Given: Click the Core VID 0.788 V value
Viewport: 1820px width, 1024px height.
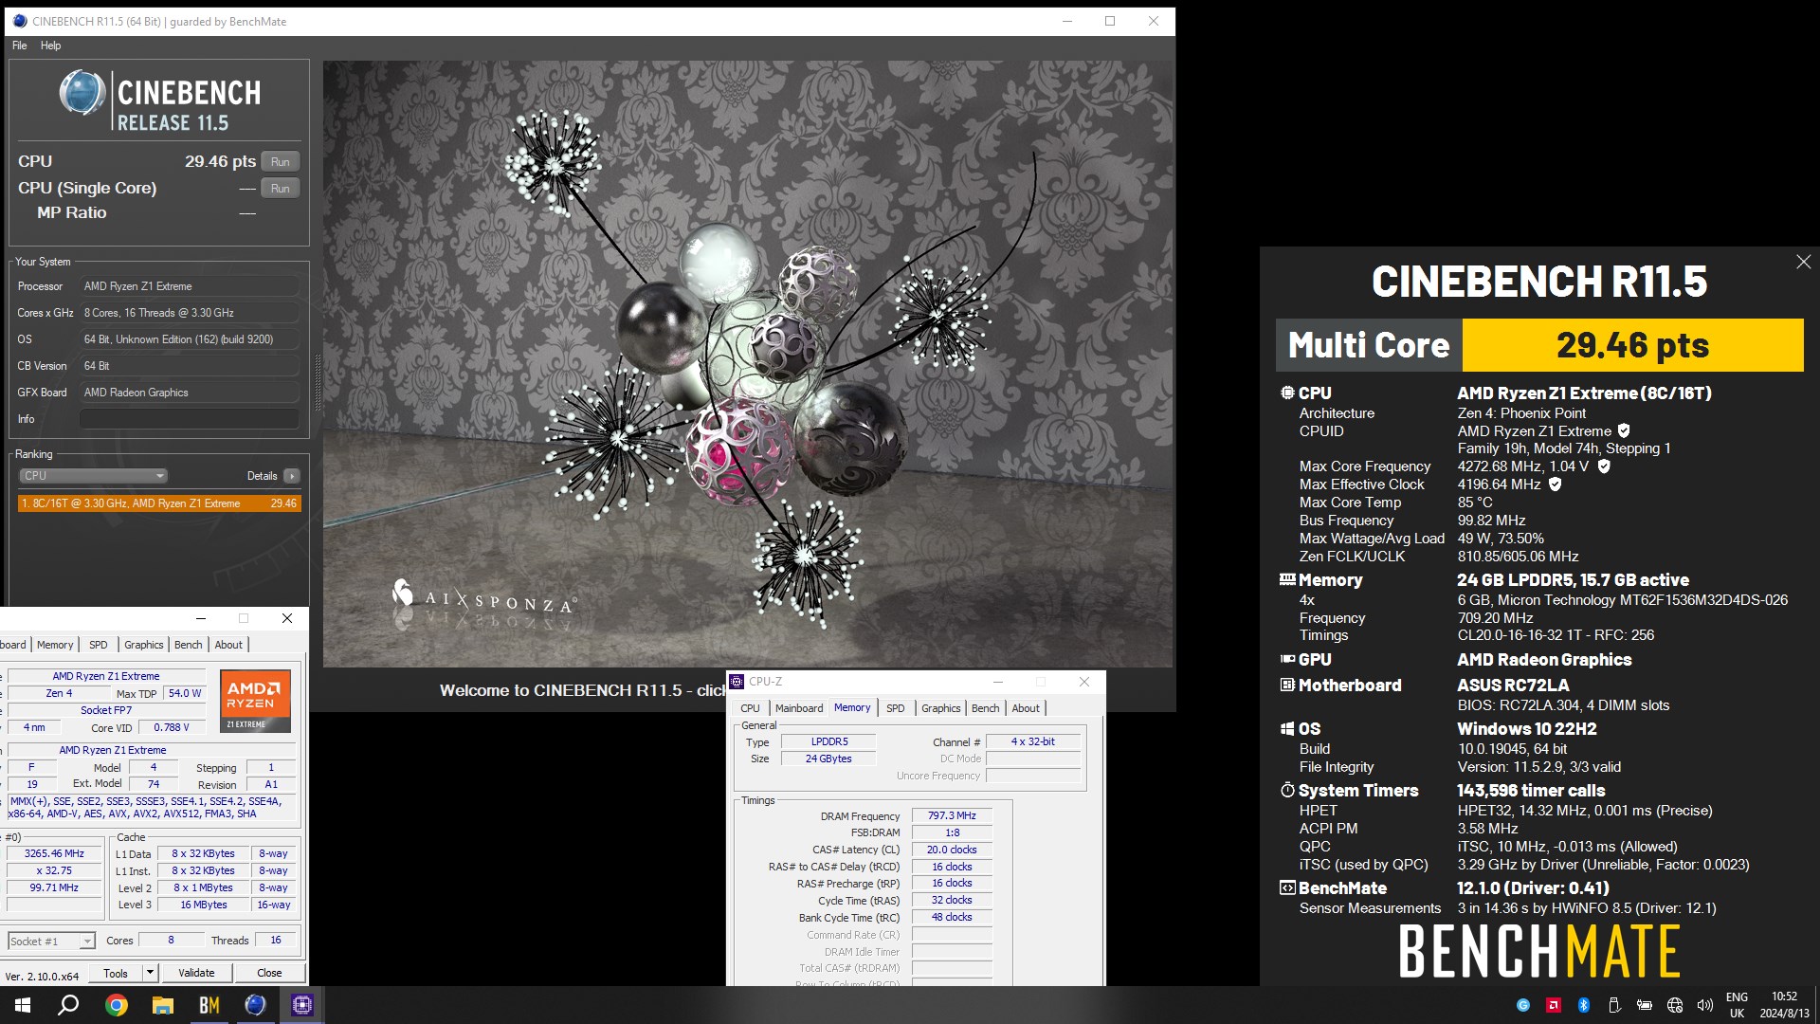Looking at the screenshot, I should click(x=171, y=727).
